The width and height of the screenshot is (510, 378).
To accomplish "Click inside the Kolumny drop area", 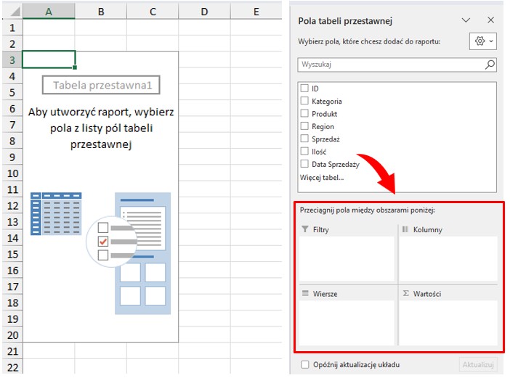I will point(448,258).
